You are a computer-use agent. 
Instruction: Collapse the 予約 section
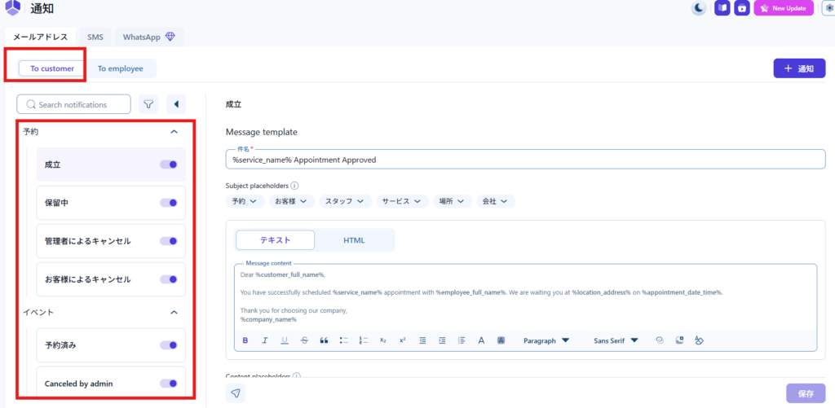tap(174, 131)
